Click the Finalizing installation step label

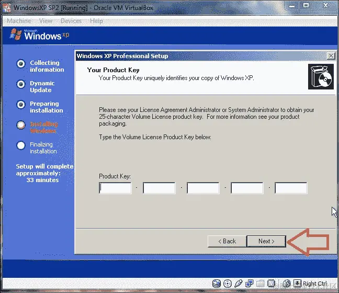43,148
